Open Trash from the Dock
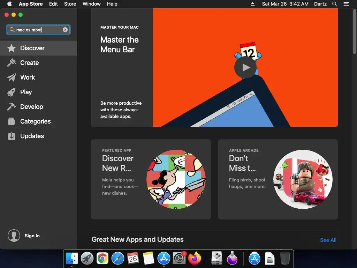357x268 pixels. click(x=285, y=259)
